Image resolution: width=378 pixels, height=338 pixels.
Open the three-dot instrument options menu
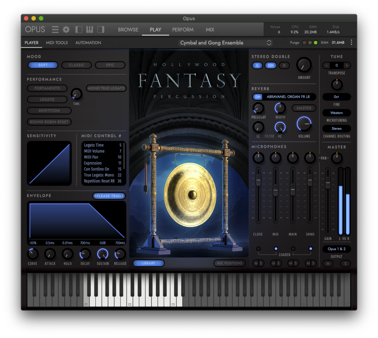(352, 43)
